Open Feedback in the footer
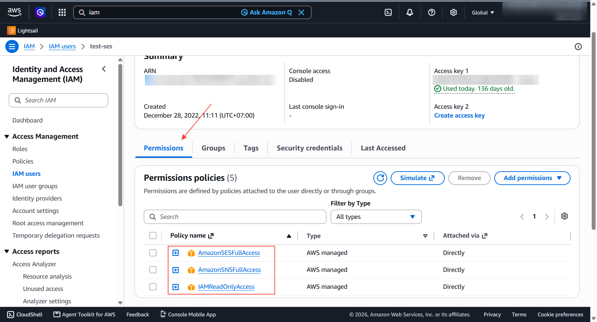The width and height of the screenshot is (597, 322). 138,315
